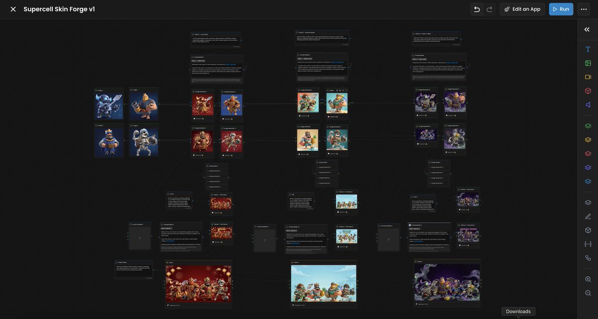Redo the last undone action
598x319 pixels.
489,9
